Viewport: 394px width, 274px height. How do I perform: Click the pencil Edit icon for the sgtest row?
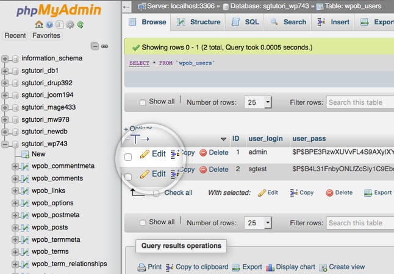click(145, 174)
